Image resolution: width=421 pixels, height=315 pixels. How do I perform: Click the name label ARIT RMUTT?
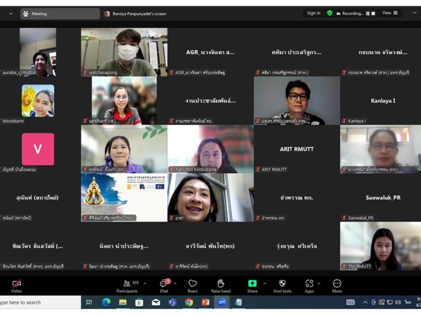pyautogui.click(x=274, y=169)
